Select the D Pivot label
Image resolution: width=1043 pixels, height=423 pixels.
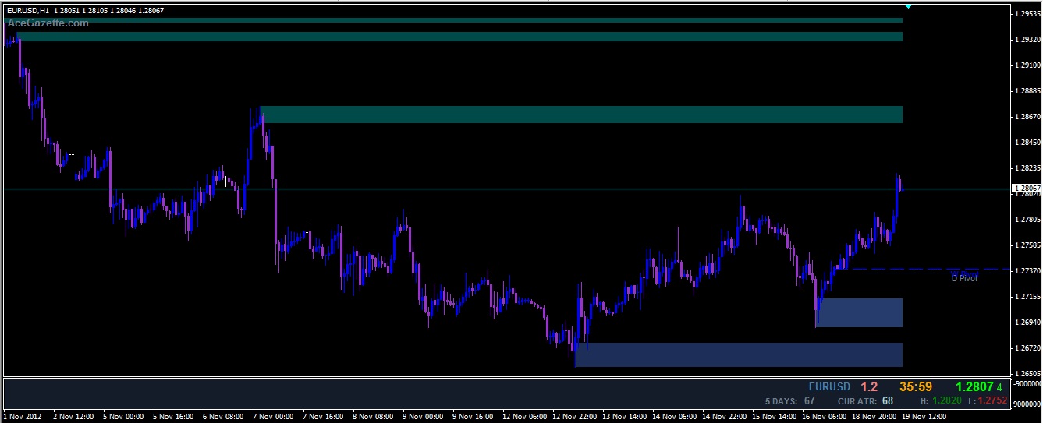tap(964, 277)
